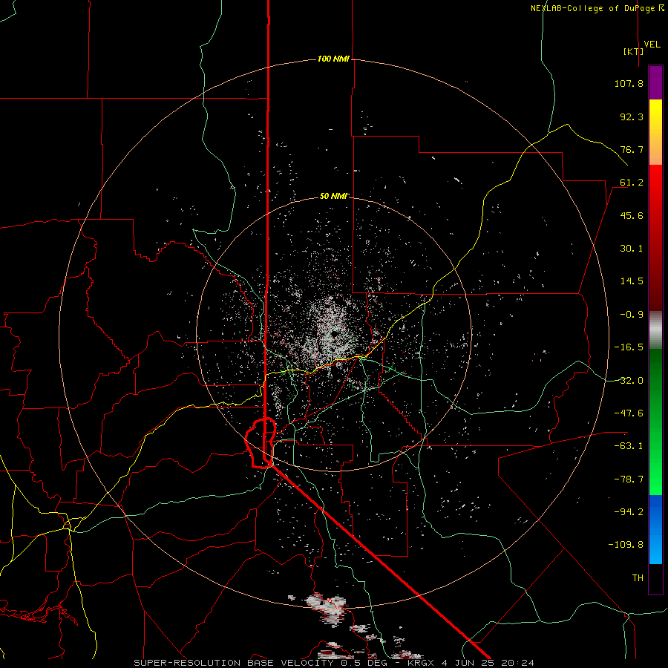Image resolution: width=668 pixels, height=668 pixels.
Task: Click the radar site center hole
Action: pos(334,333)
